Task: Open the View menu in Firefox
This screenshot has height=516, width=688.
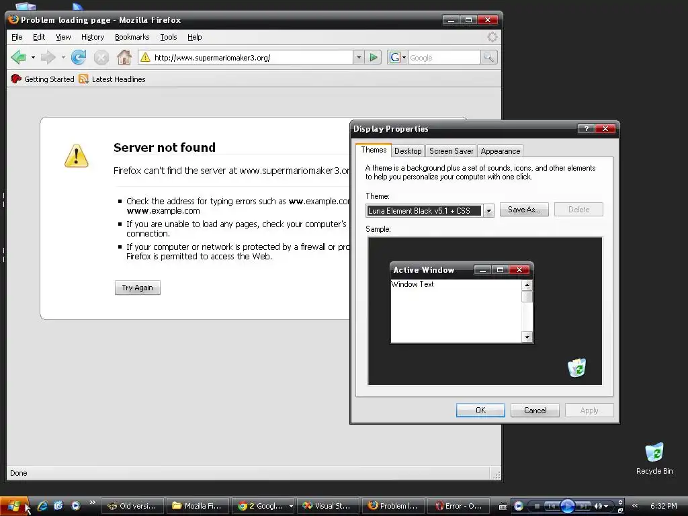Action: pos(63,38)
